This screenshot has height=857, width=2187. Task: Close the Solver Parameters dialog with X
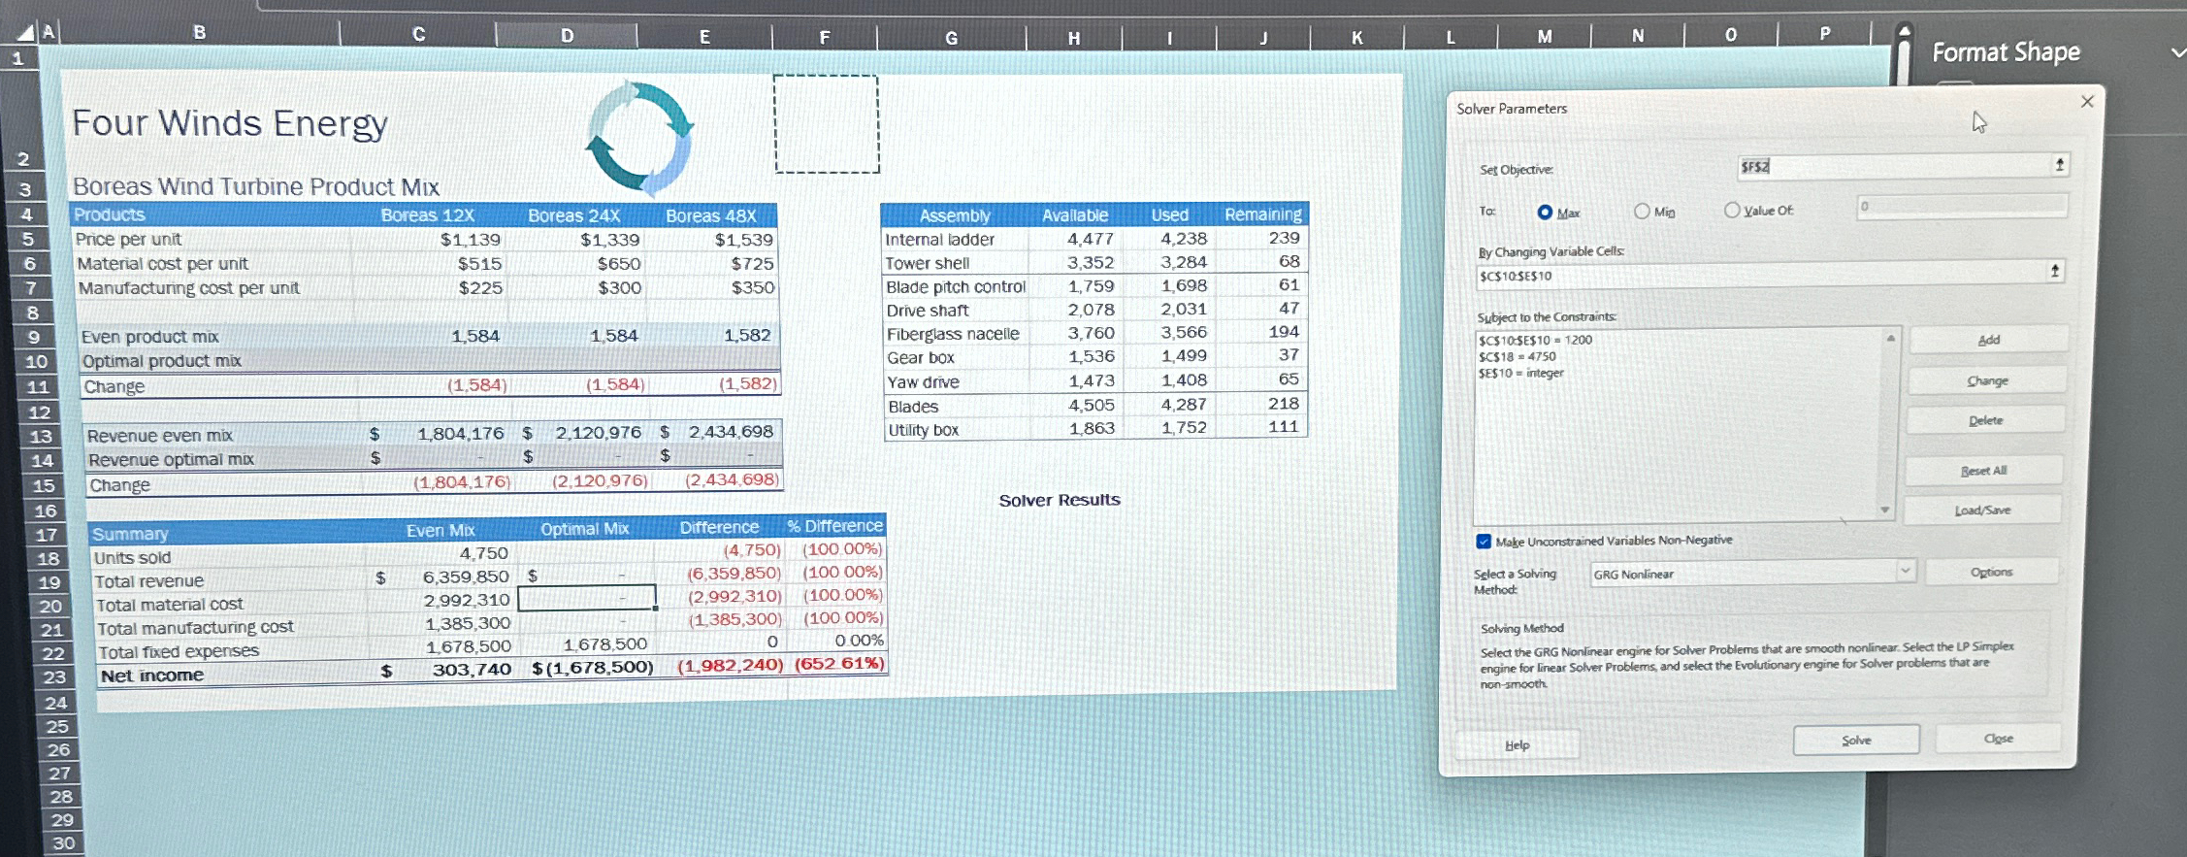(2087, 101)
